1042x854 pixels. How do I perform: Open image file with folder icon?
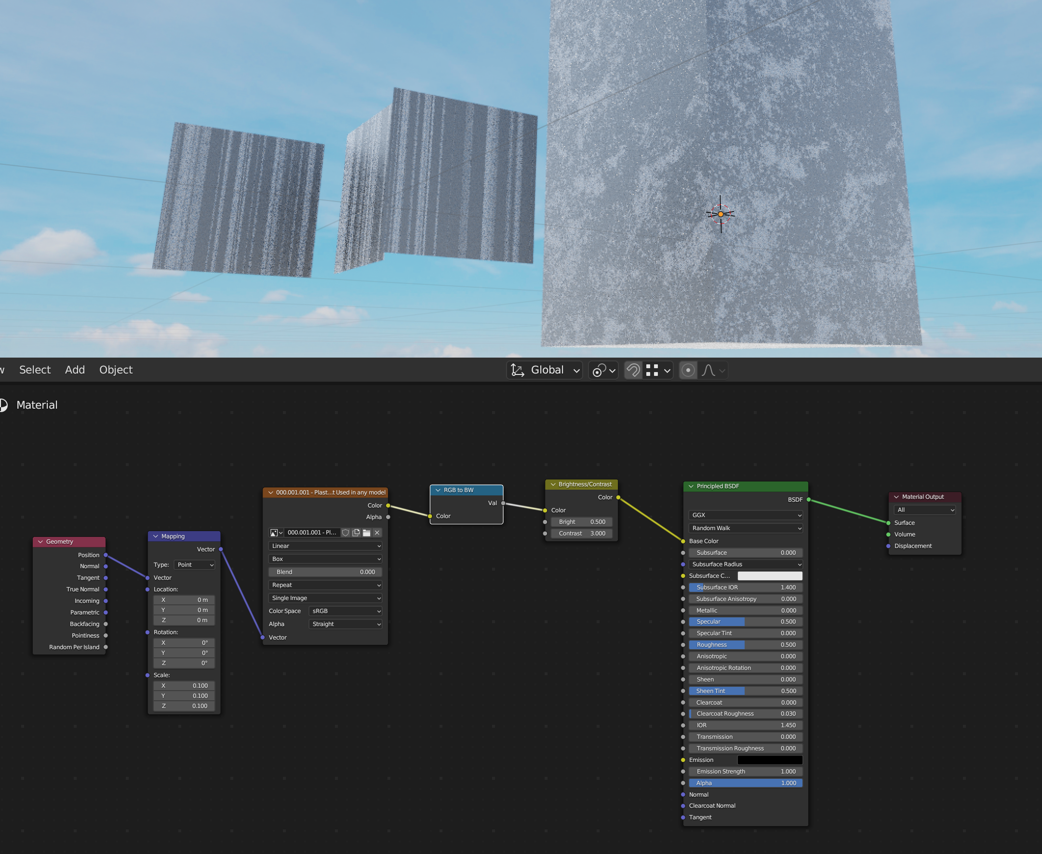[366, 532]
